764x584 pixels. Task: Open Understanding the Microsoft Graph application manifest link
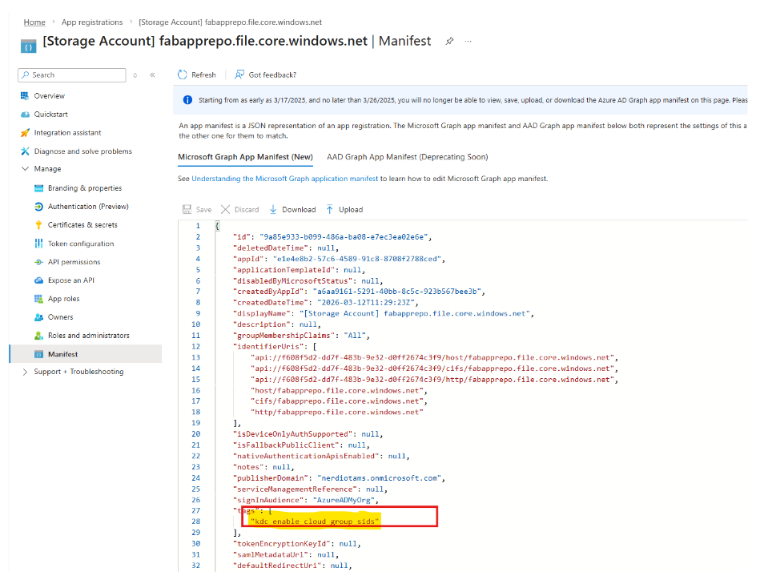[x=285, y=179]
